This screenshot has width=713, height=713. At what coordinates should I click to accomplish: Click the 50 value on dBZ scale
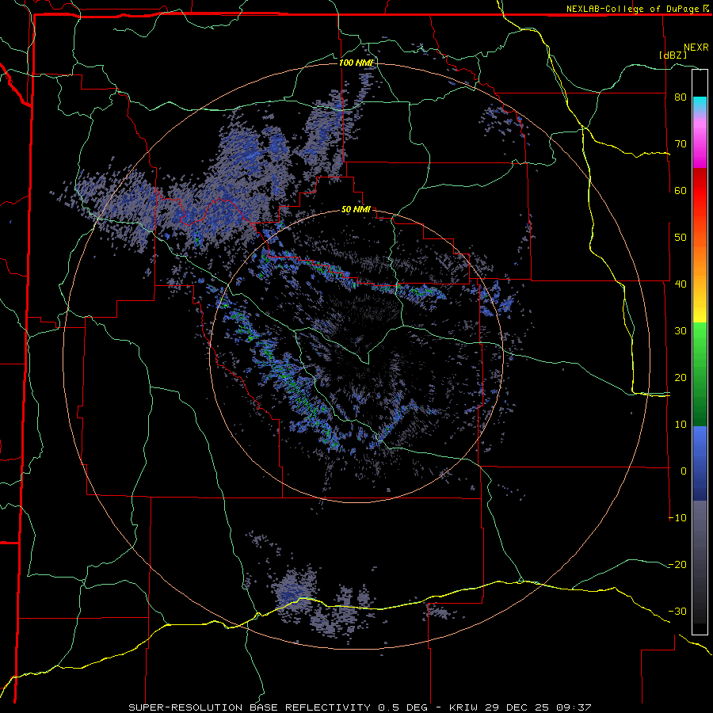[681, 238]
